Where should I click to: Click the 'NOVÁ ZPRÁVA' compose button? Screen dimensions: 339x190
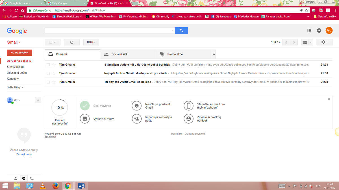pyautogui.click(x=19, y=53)
